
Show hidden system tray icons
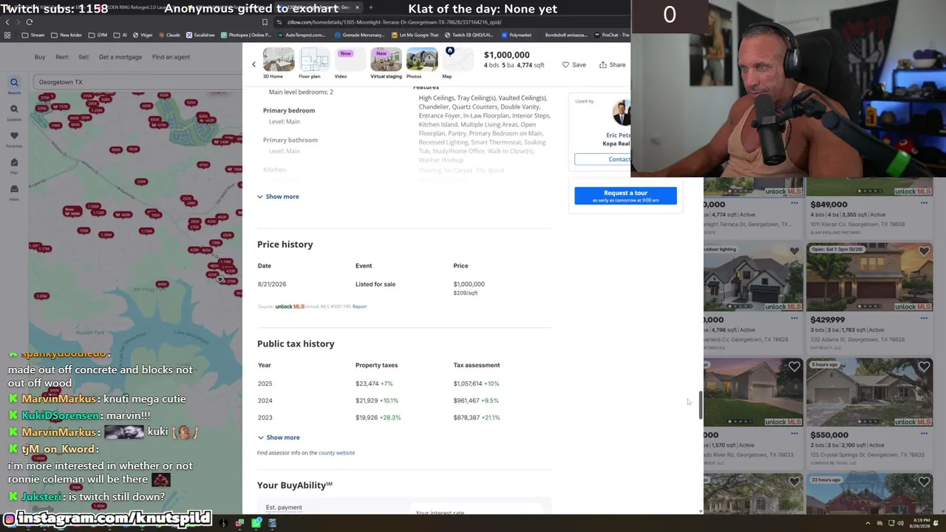(x=868, y=523)
